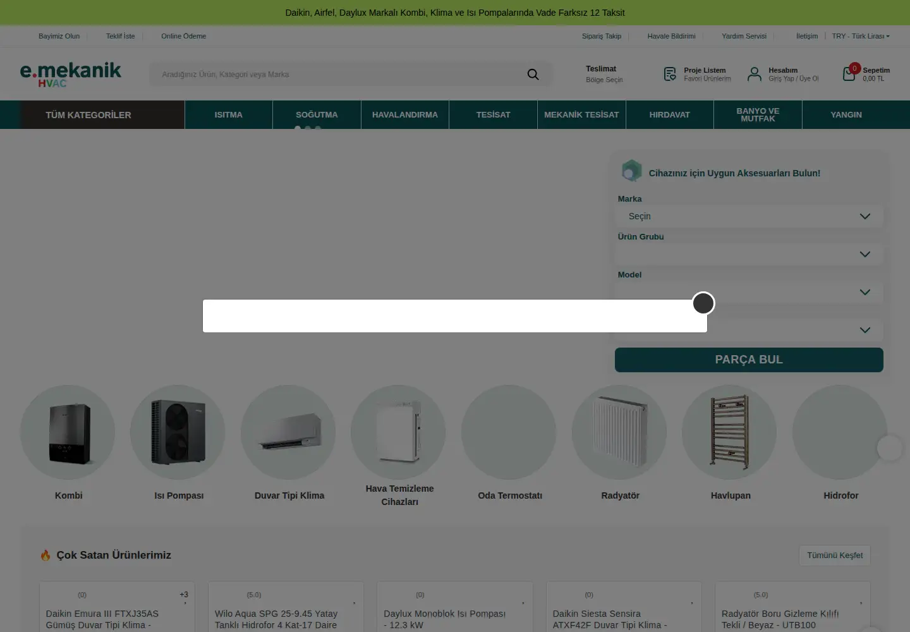
Task: Choose the Hava Temizleme Cihazları category image
Action: click(x=399, y=432)
